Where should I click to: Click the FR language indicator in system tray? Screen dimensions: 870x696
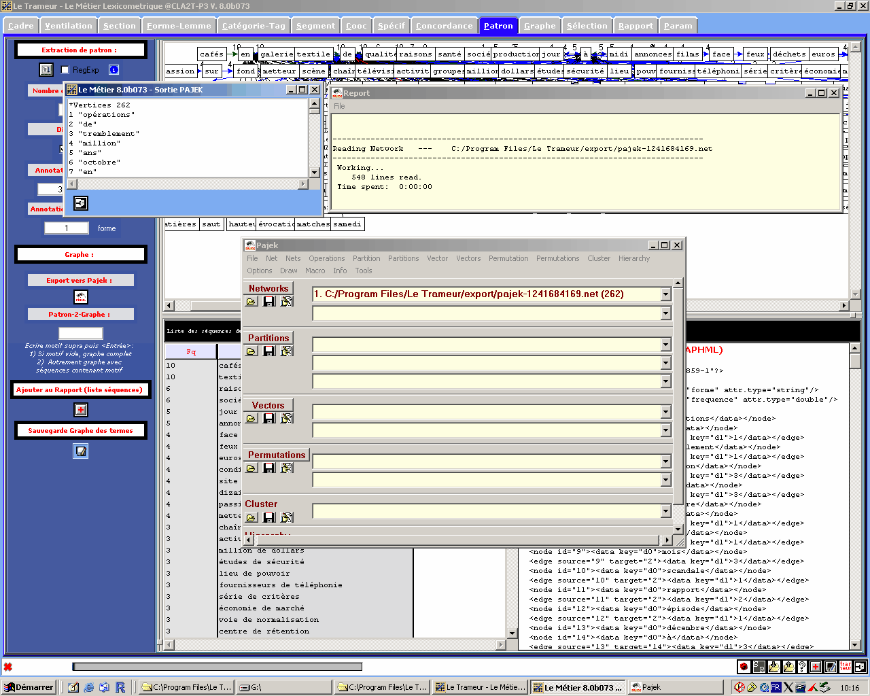776,687
